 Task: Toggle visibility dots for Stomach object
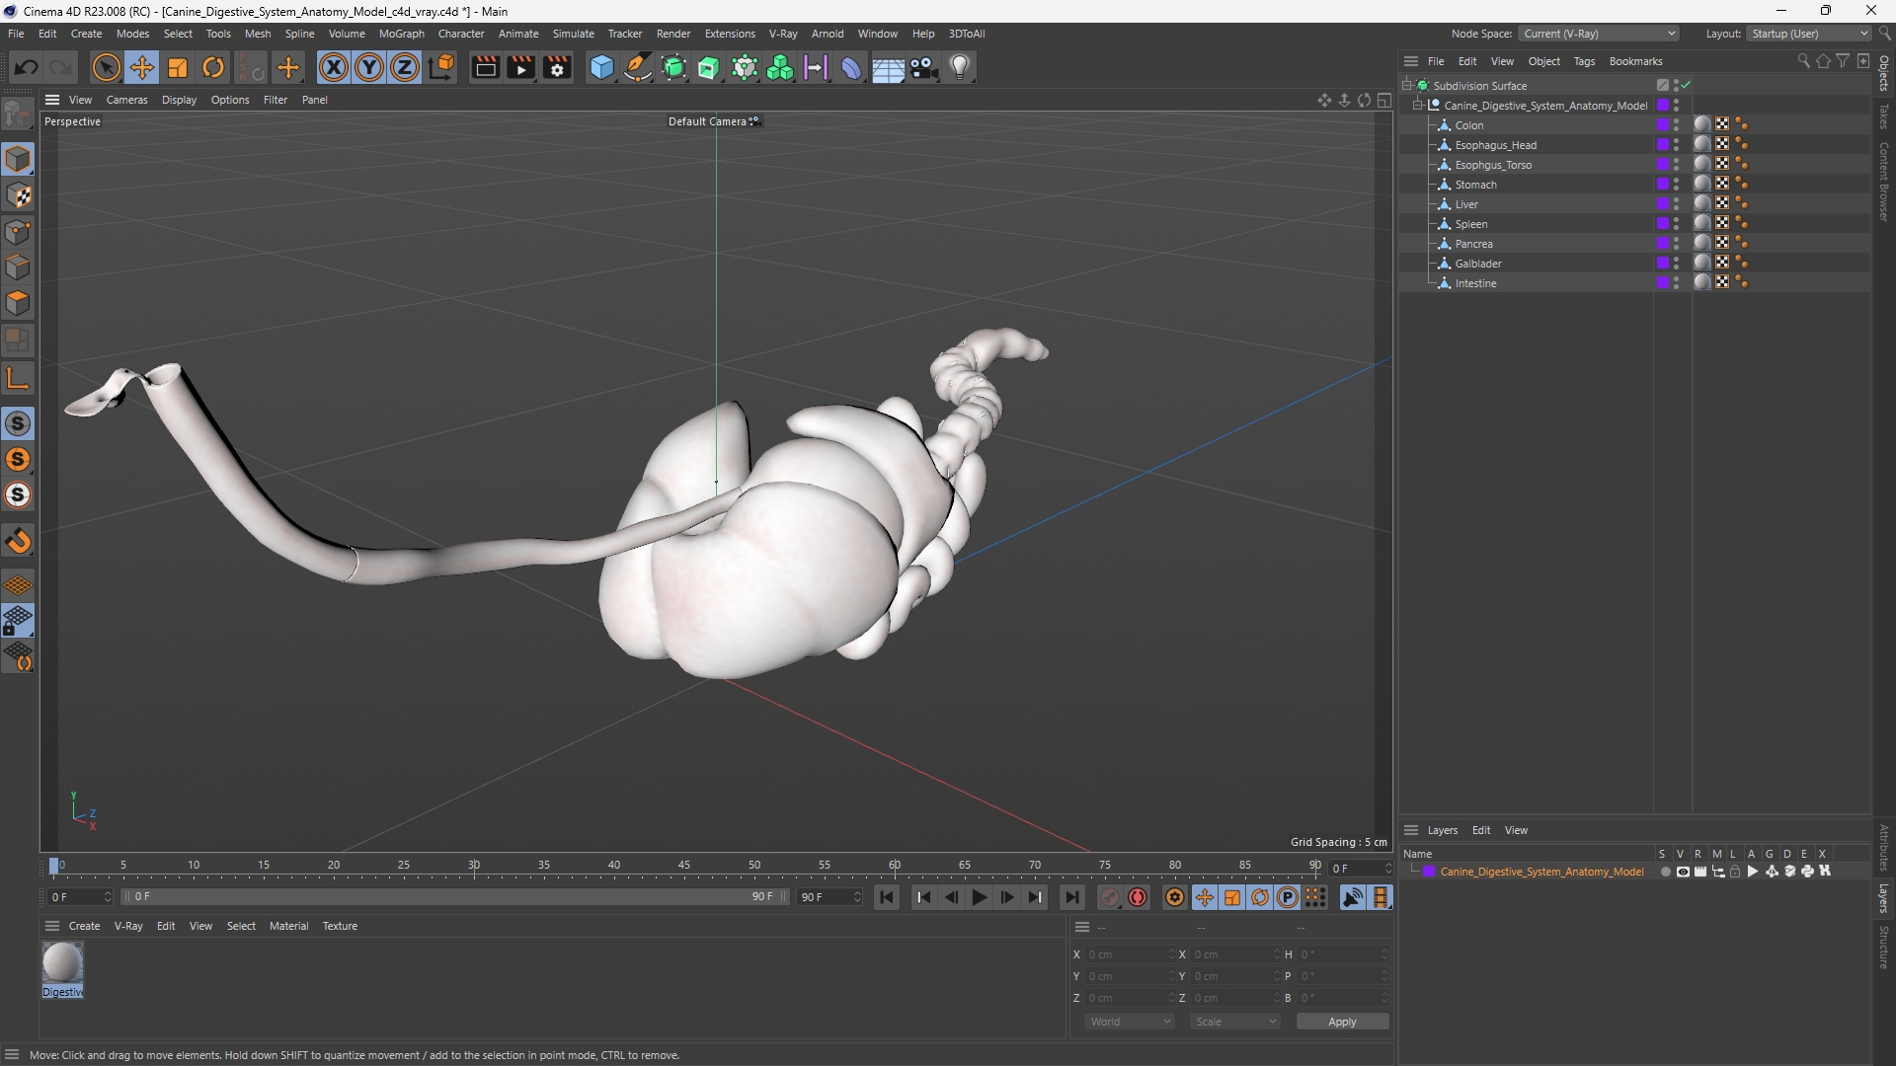(1676, 185)
